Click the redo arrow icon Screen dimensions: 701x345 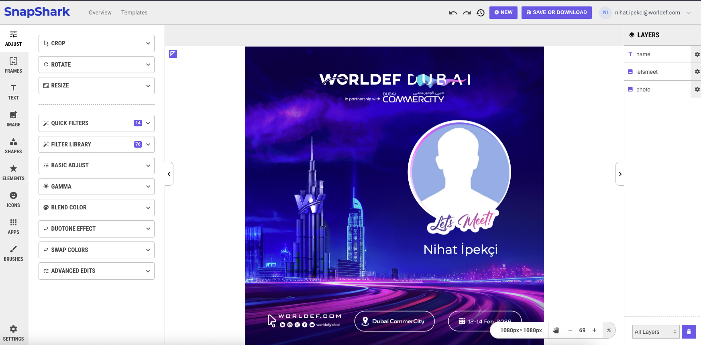(x=467, y=13)
